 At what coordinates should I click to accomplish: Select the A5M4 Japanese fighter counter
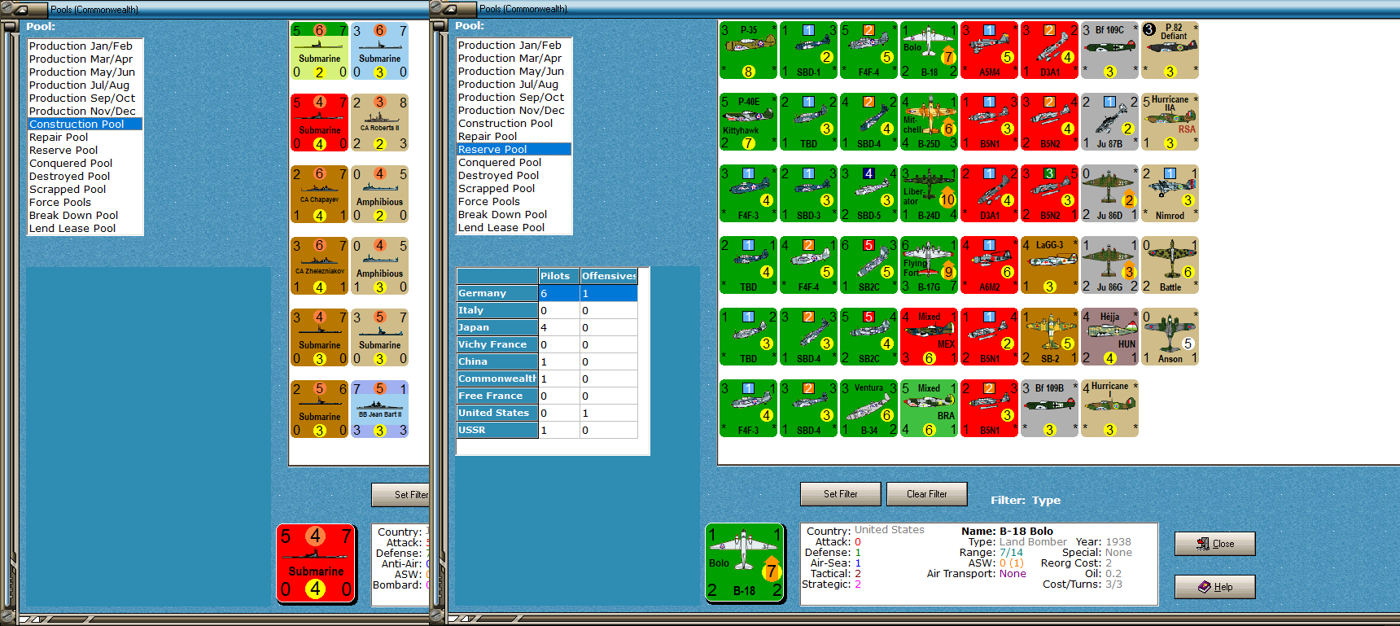989,50
